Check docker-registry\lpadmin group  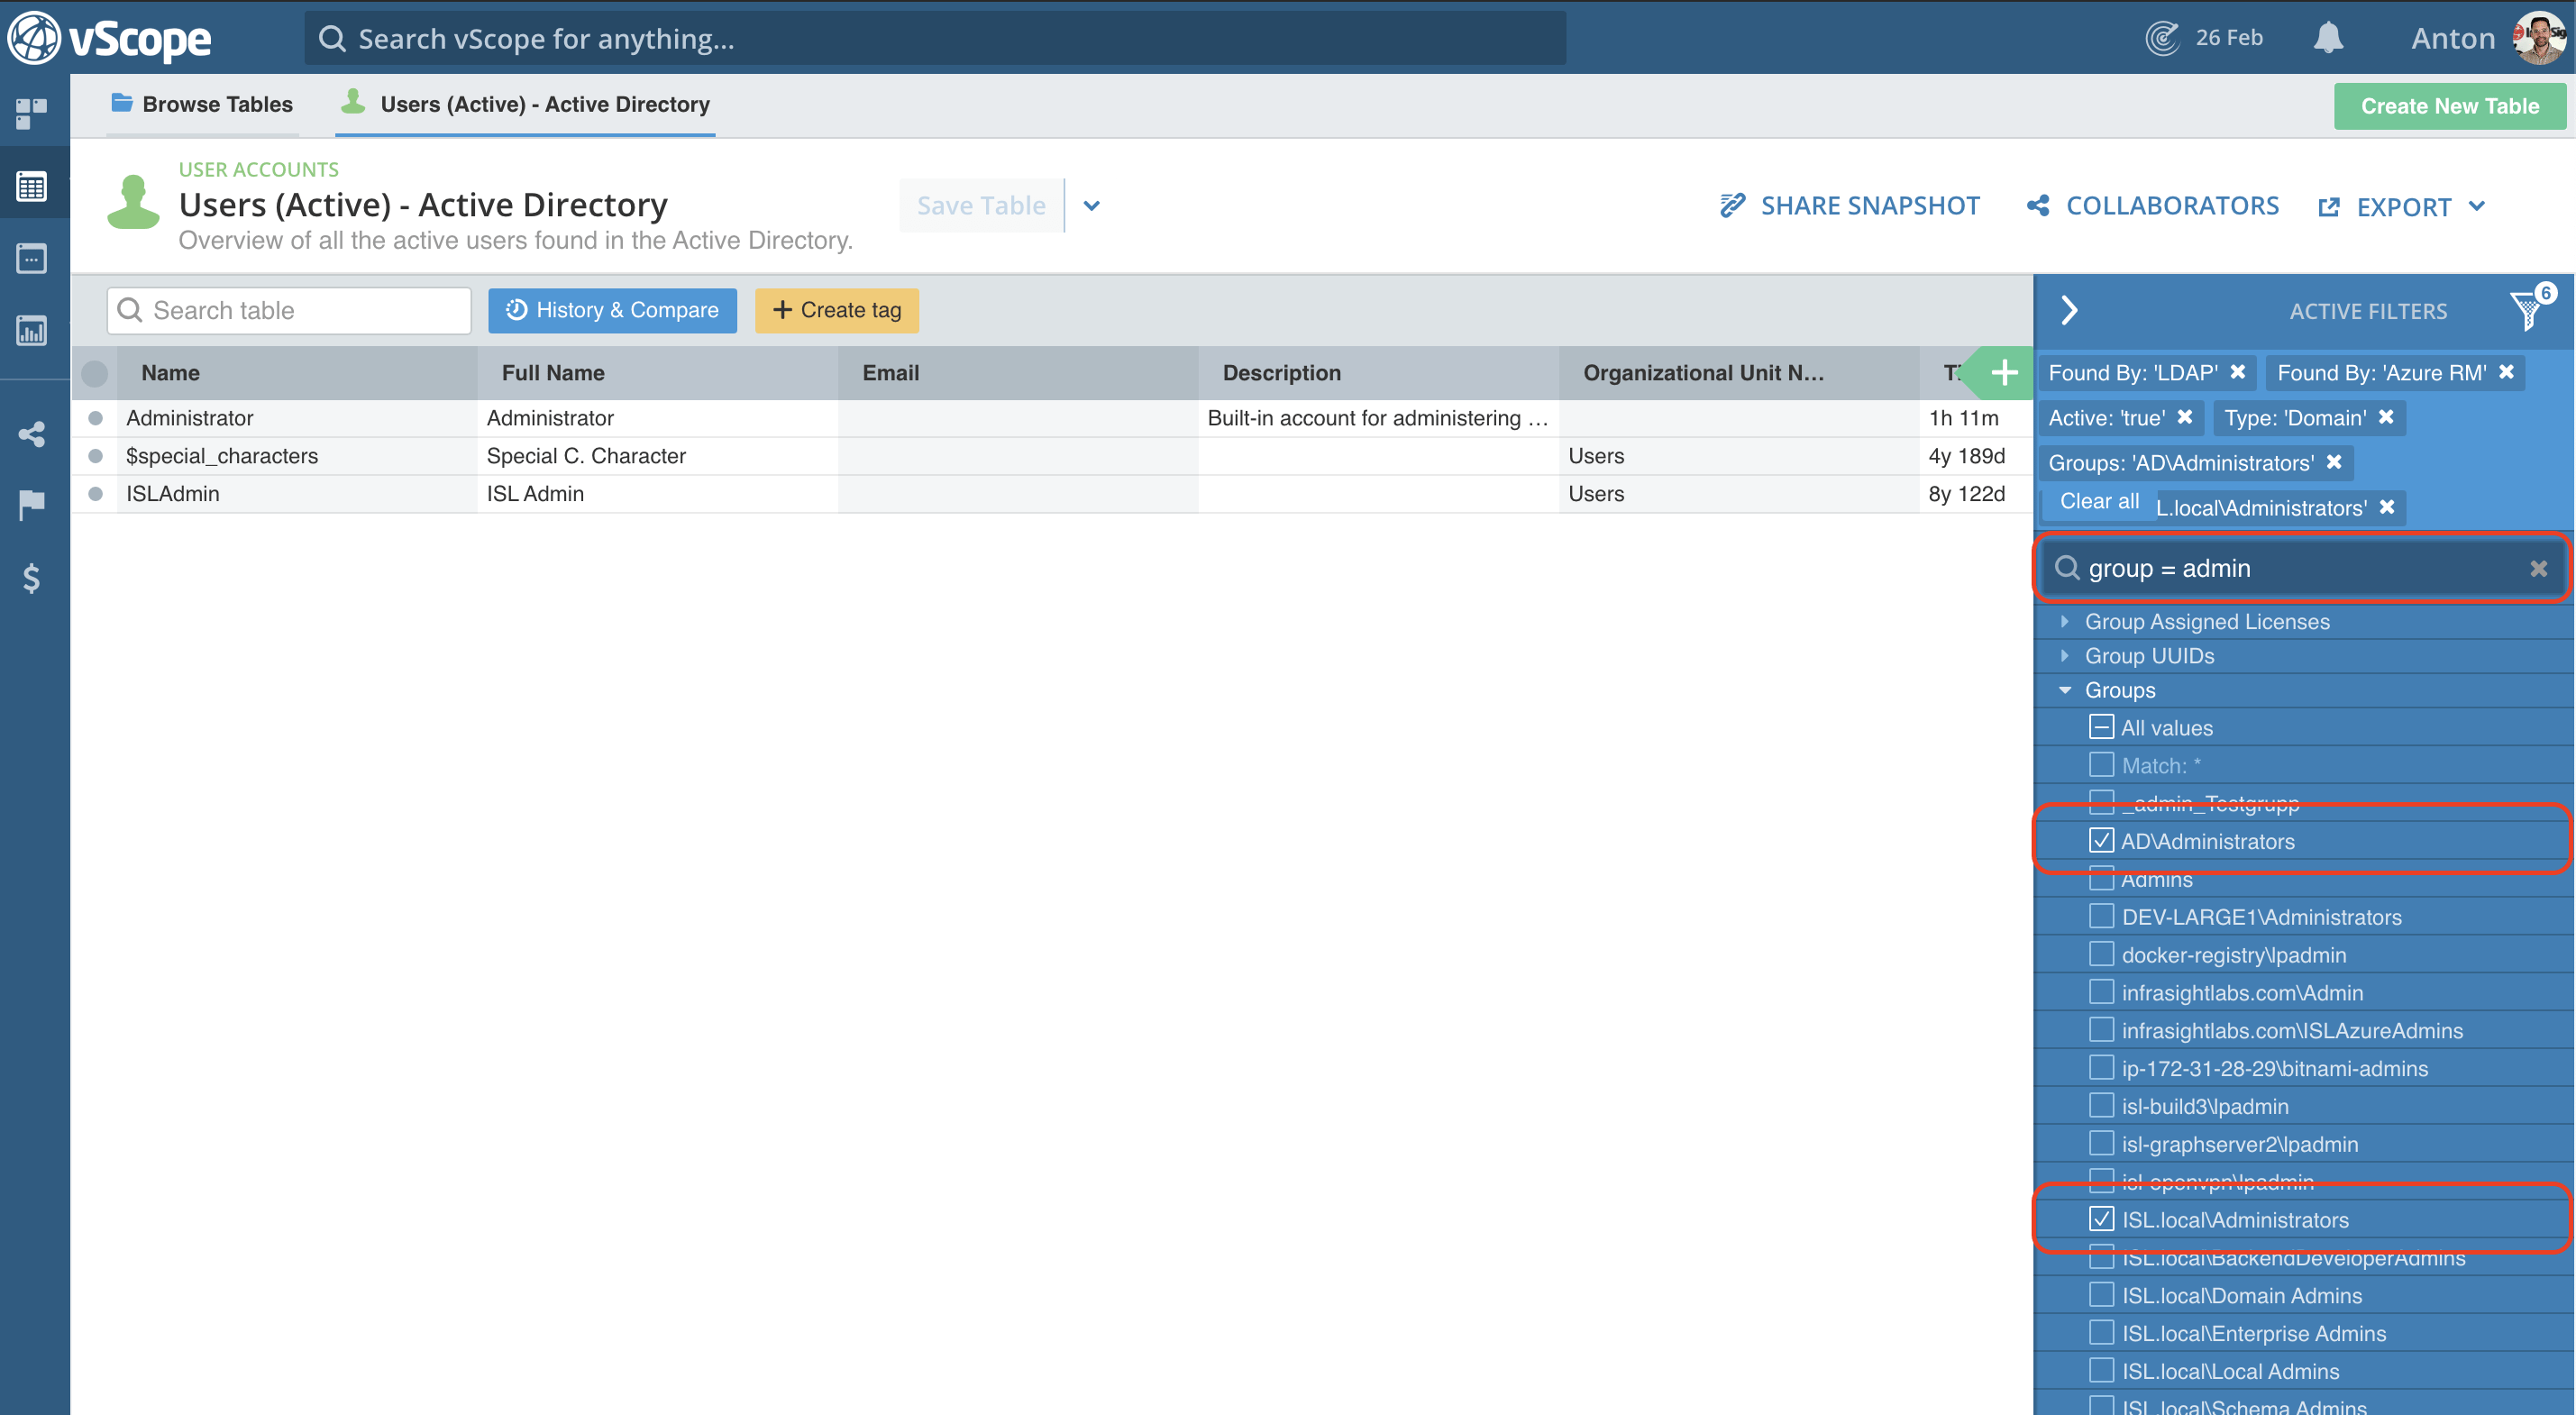click(2101, 954)
